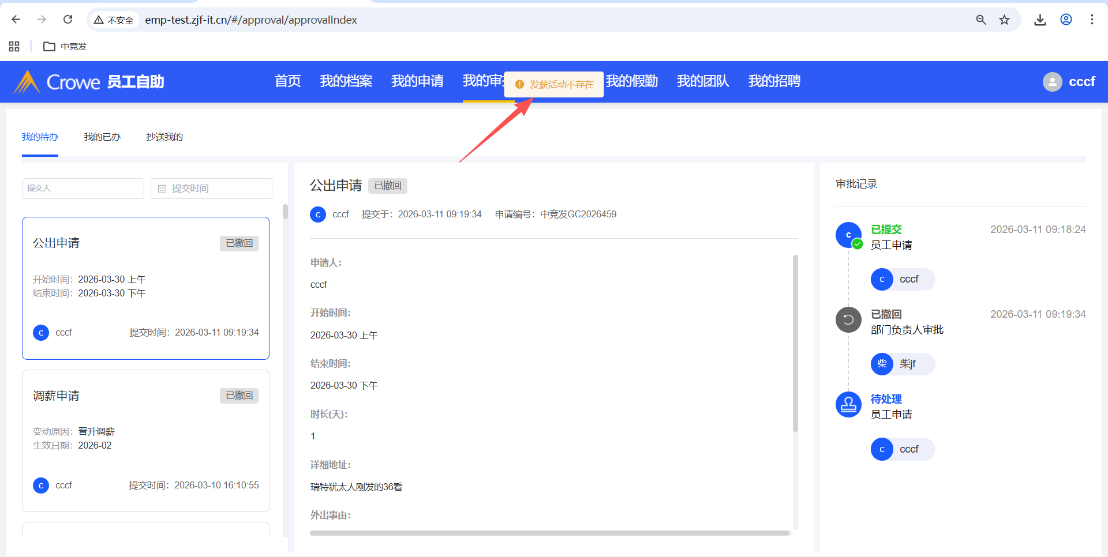Open the 我的假勤 navigation menu
Image resolution: width=1108 pixels, height=557 pixels.
[x=632, y=81]
